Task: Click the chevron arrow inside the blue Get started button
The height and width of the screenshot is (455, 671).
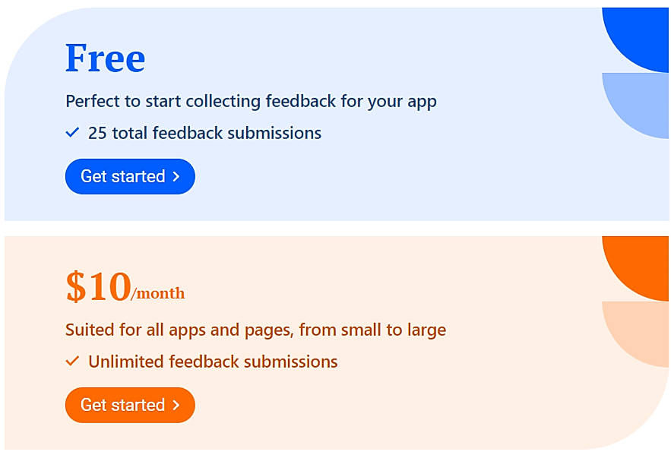Action: [177, 176]
